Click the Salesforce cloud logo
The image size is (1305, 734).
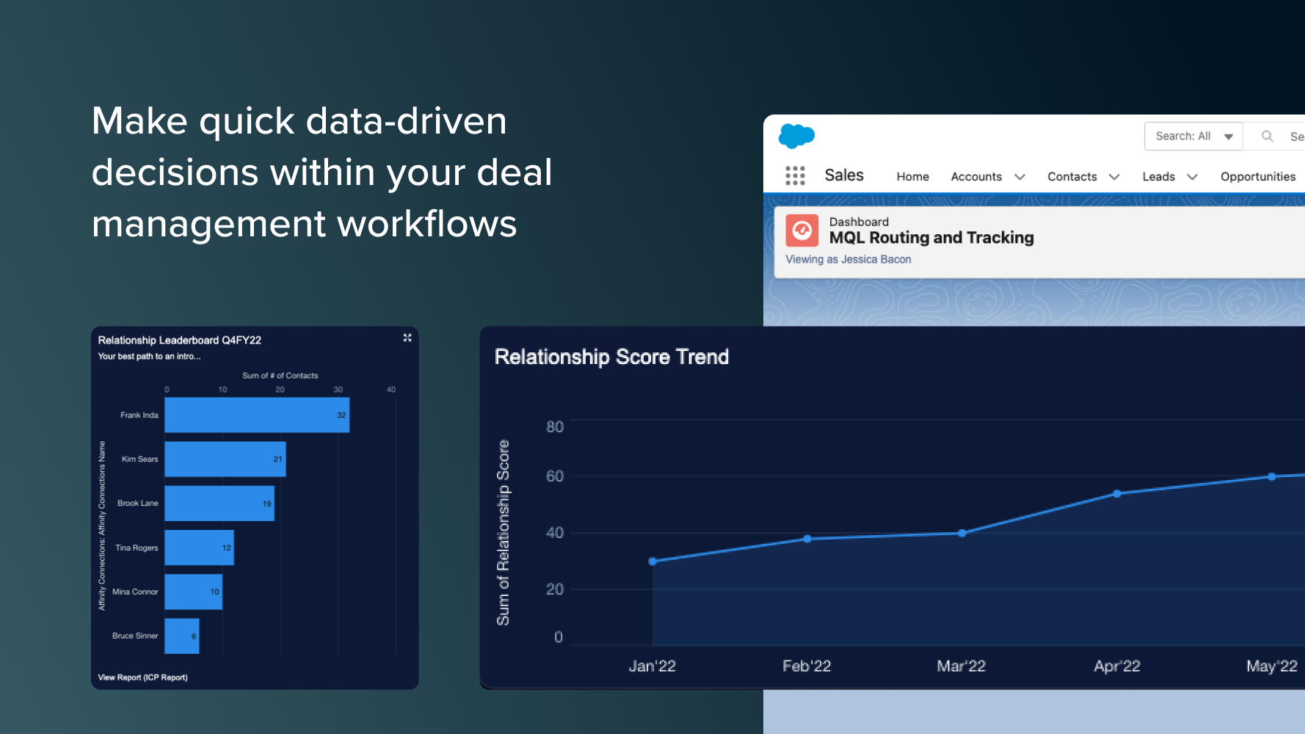point(796,136)
